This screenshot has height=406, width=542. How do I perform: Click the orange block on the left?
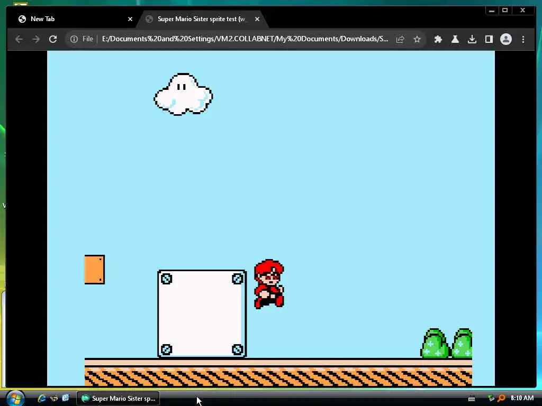coord(94,270)
